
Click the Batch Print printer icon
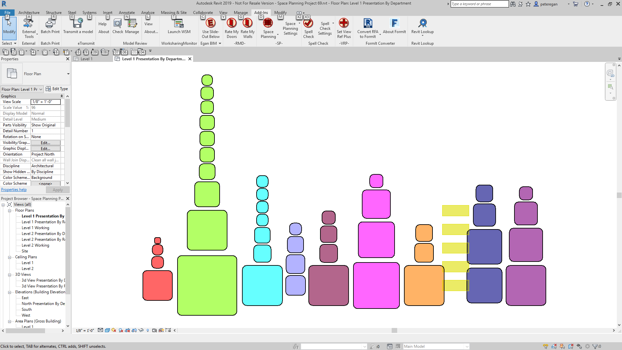point(50,23)
